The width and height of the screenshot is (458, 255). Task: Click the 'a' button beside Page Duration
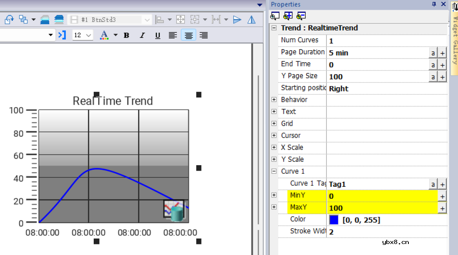[433, 53]
